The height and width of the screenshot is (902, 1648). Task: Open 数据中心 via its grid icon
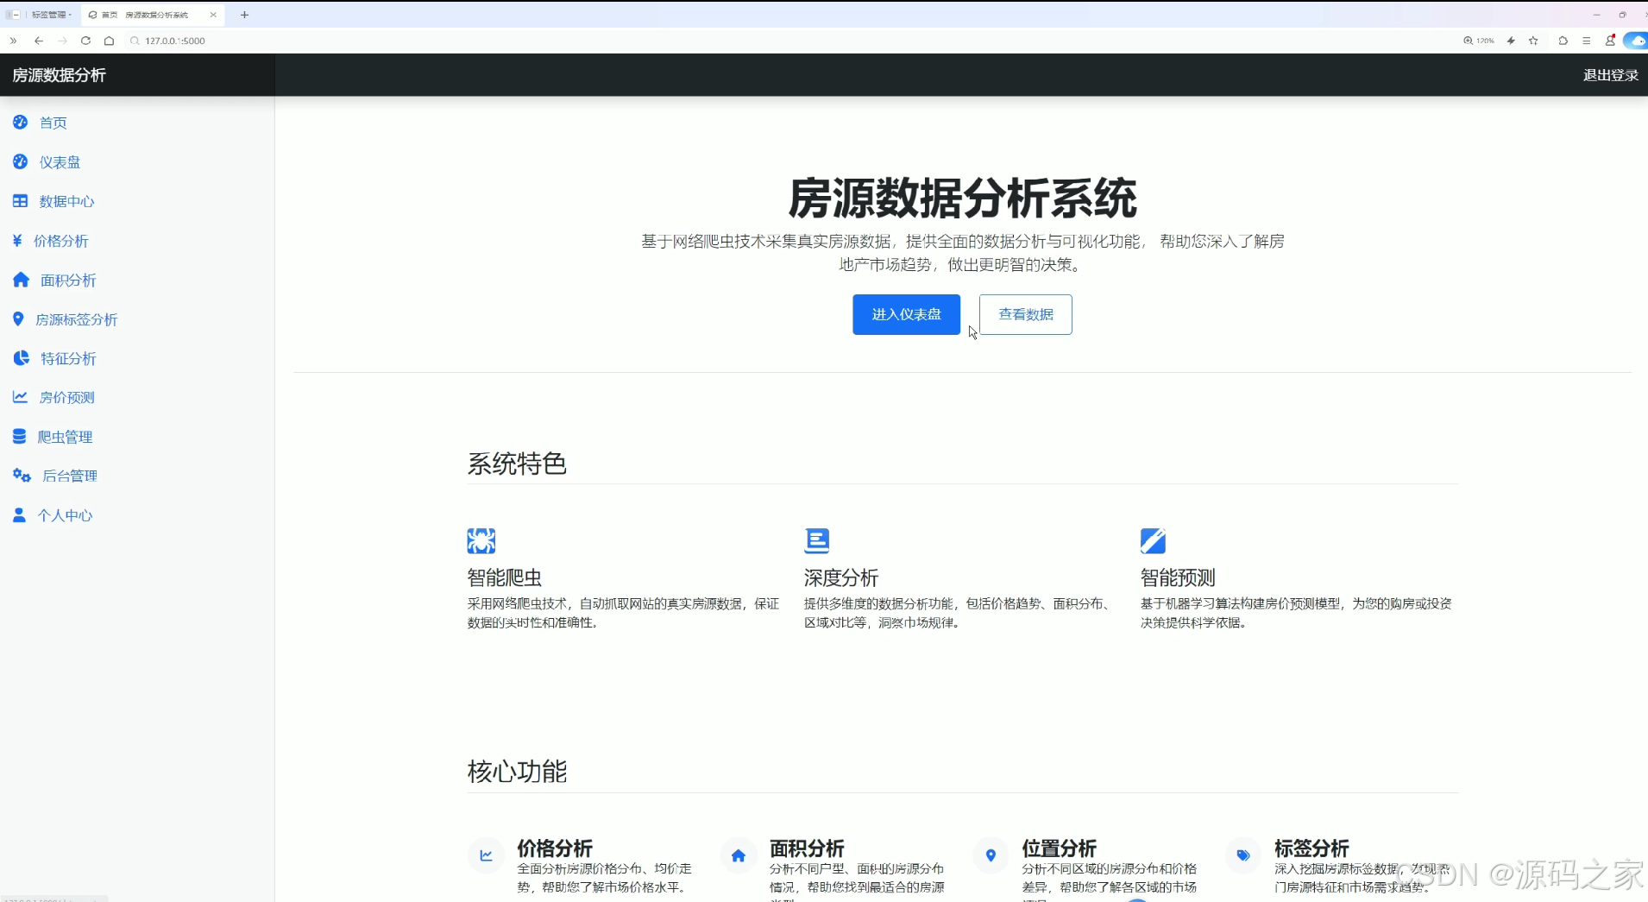click(x=21, y=201)
